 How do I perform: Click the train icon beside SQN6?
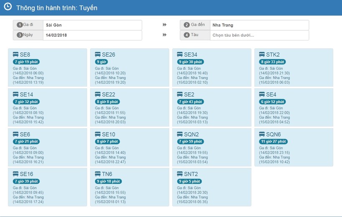pyautogui.click(x=262, y=134)
